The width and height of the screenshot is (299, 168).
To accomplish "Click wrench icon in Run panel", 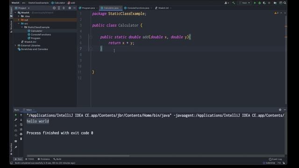I will pos(16,120).
